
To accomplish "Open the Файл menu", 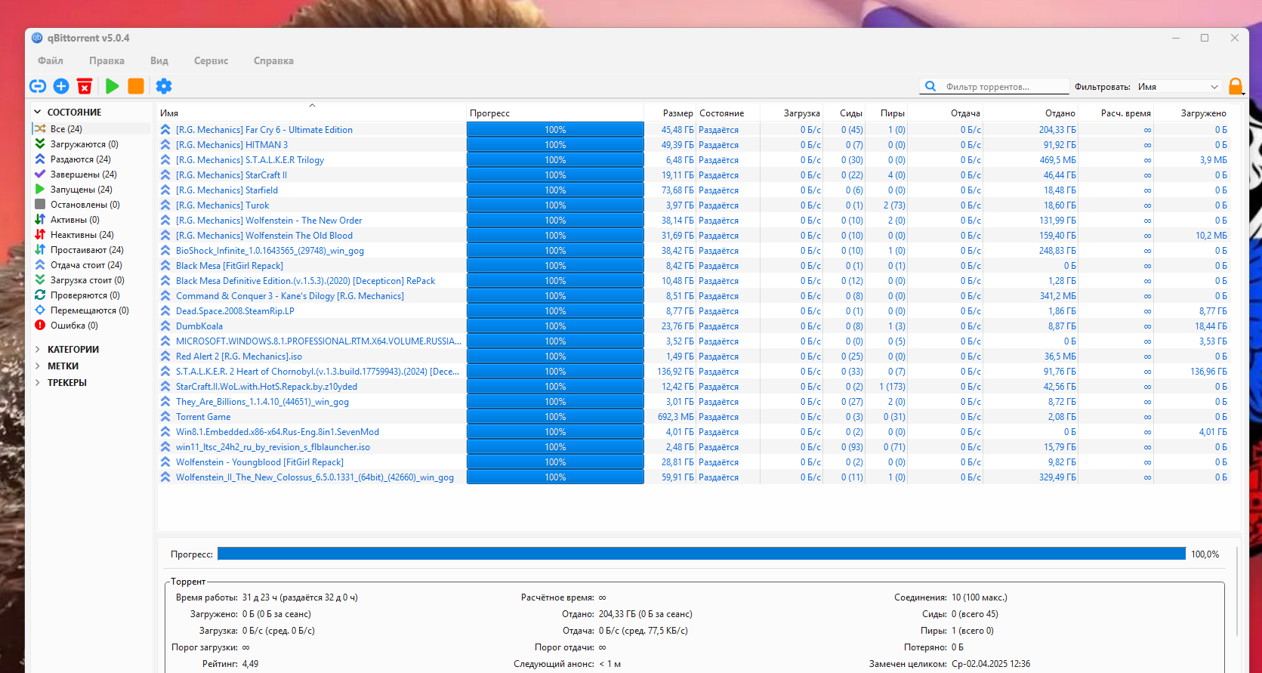I will click(51, 61).
